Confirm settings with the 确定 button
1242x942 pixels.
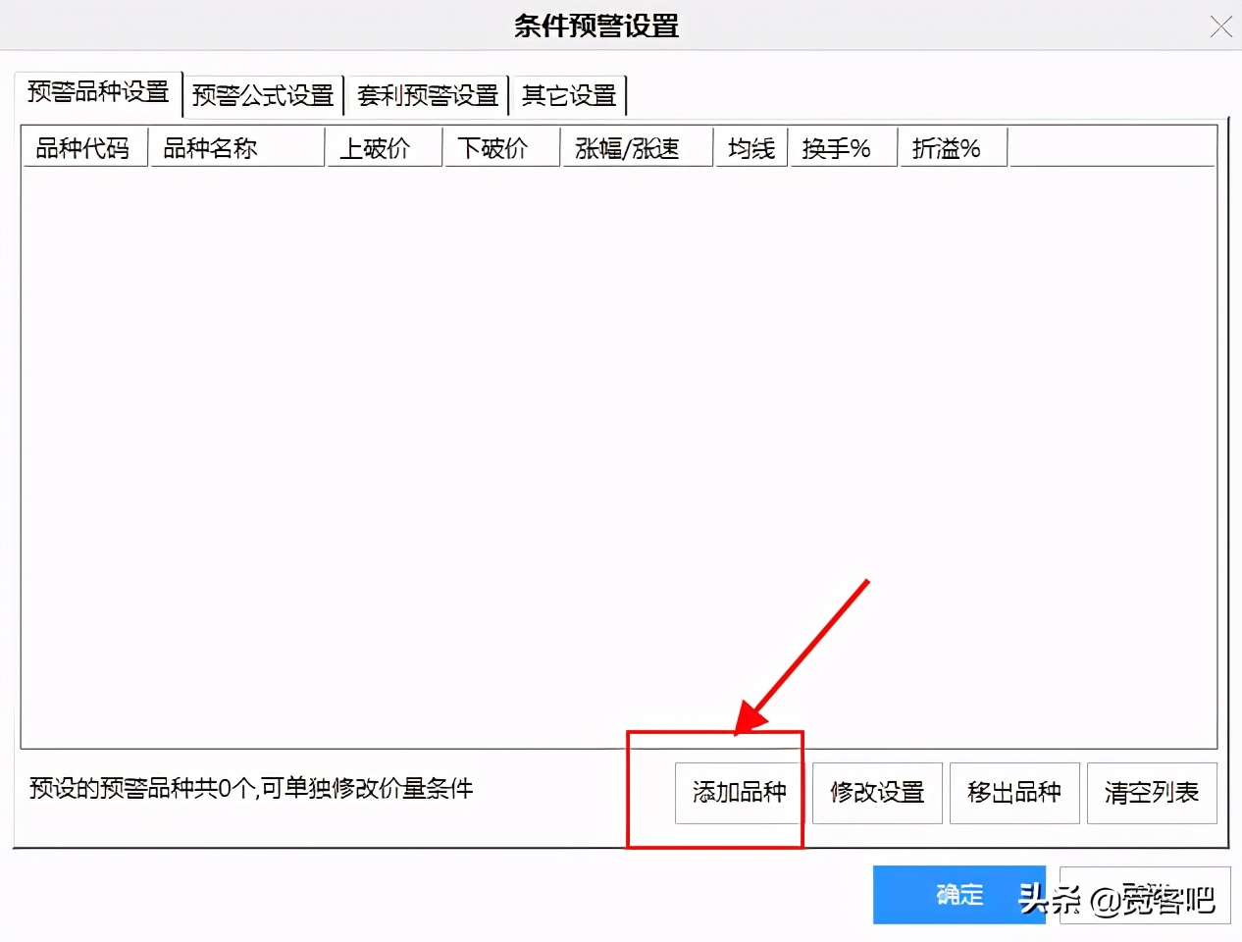tap(958, 894)
